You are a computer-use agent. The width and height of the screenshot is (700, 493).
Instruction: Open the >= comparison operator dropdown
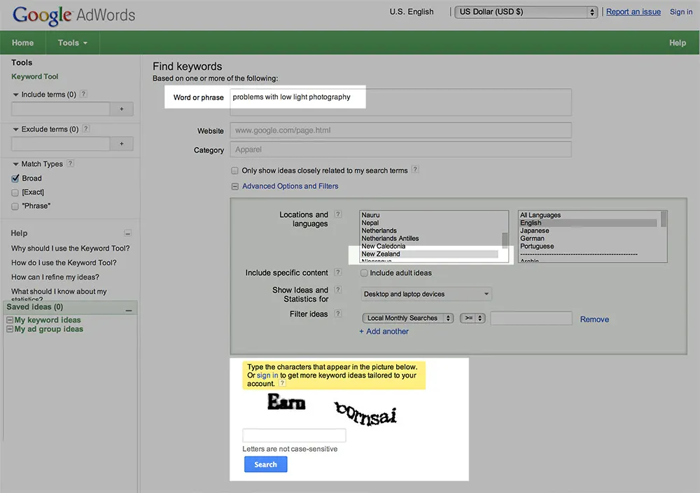472,318
